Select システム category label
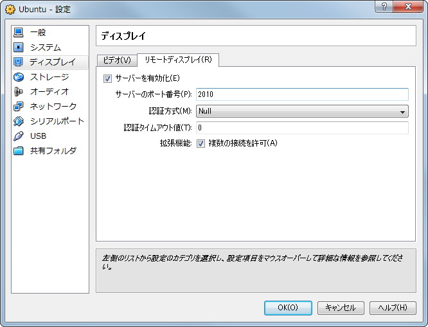Image resolution: width=428 pixels, height=327 pixels. (x=46, y=48)
